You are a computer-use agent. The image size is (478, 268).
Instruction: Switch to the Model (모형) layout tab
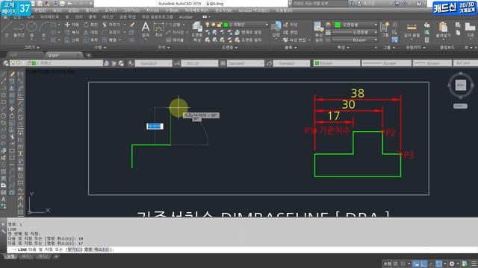tap(10, 257)
